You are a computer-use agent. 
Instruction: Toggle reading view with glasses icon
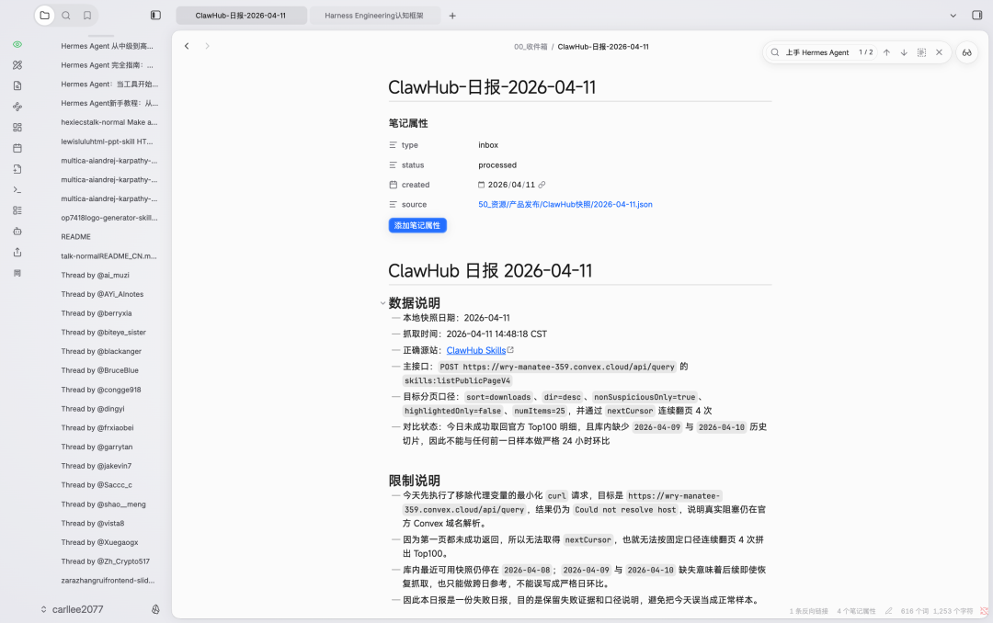tap(967, 52)
